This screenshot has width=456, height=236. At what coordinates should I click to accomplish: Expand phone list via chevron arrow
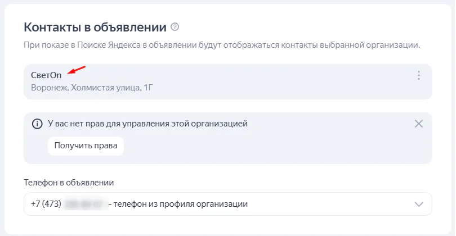418,205
